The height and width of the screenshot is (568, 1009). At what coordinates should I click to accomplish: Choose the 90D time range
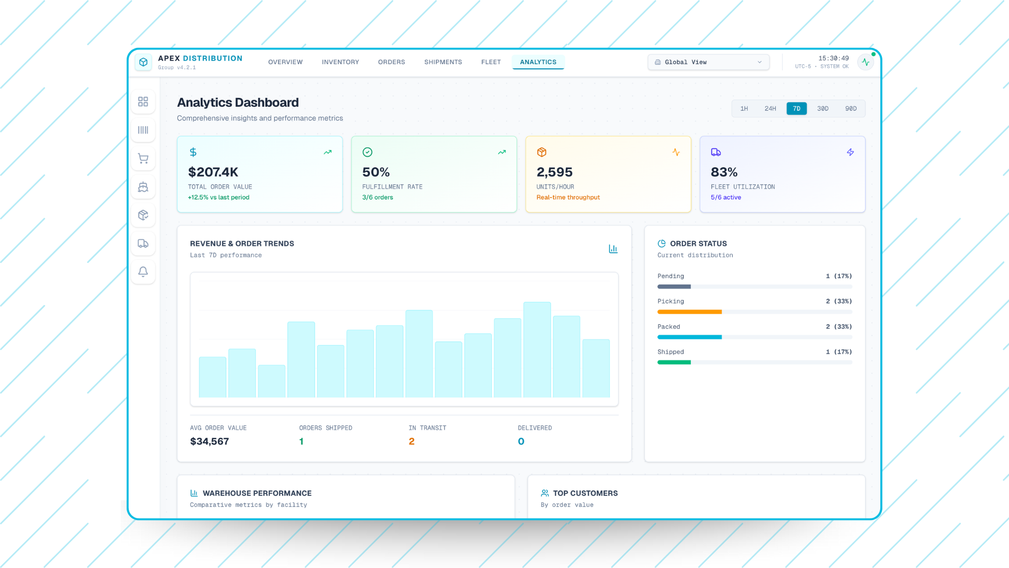[851, 108]
